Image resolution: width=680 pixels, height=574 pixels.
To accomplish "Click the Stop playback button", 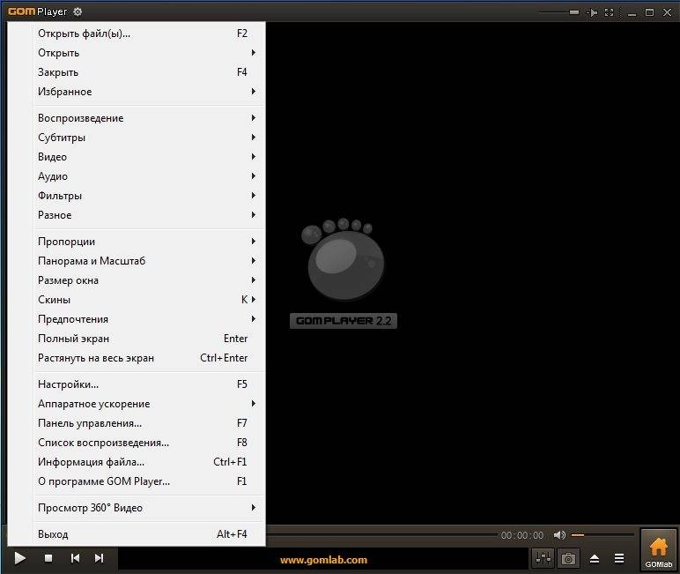I will pos(48,558).
